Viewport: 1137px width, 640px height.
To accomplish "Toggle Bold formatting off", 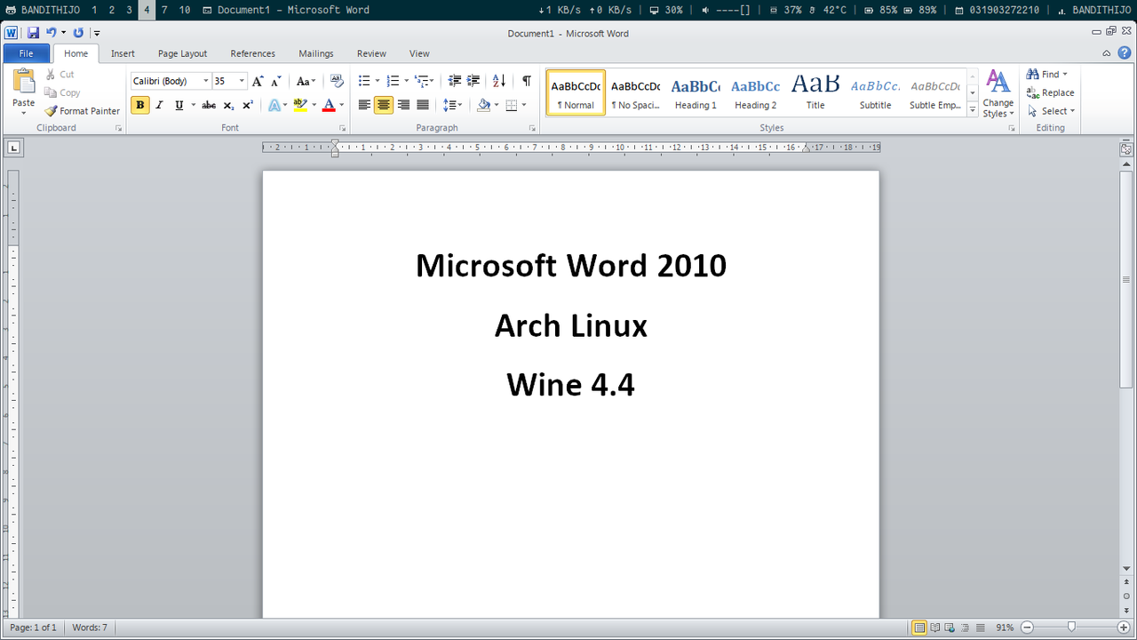I will [x=140, y=105].
